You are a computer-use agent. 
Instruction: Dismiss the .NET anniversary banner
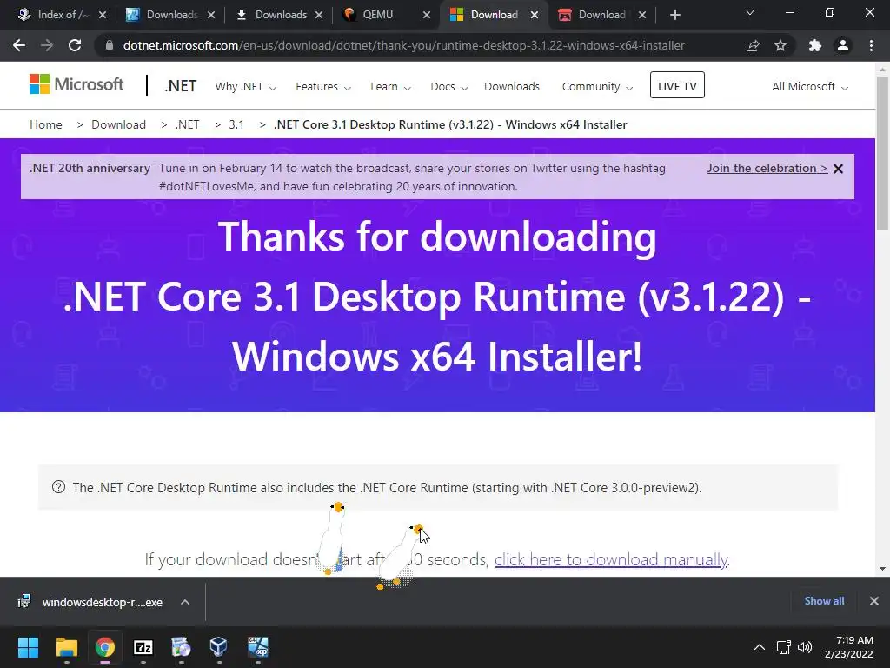[x=839, y=169]
